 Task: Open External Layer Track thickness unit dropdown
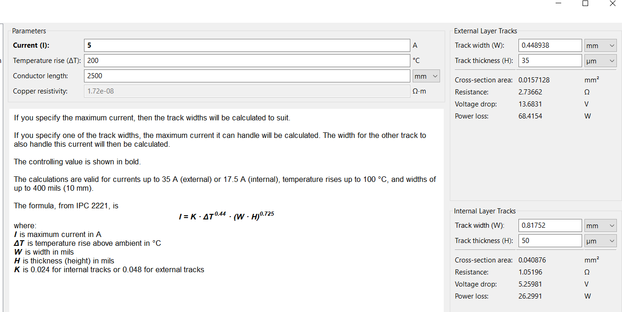pos(600,61)
